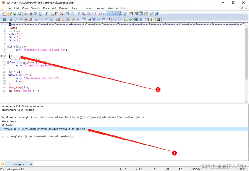The width and height of the screenshot is (249, 171).
Task: Click the Copy icon
Action: [x=52, y=14]
